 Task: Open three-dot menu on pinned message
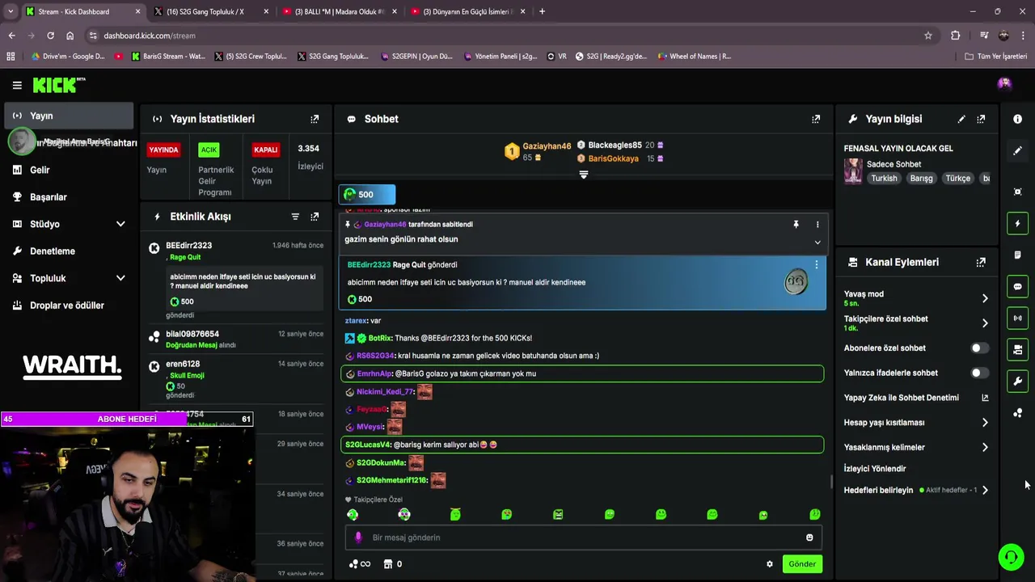[x=817, y=224]
